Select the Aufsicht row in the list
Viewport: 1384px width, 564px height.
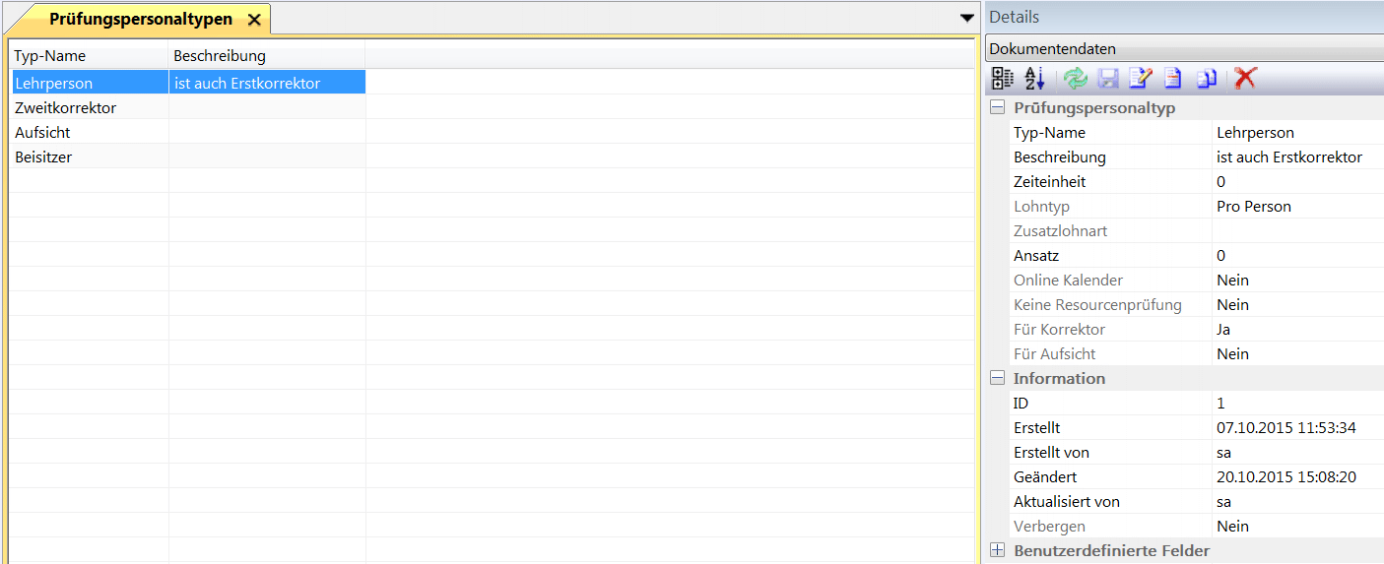42,133
